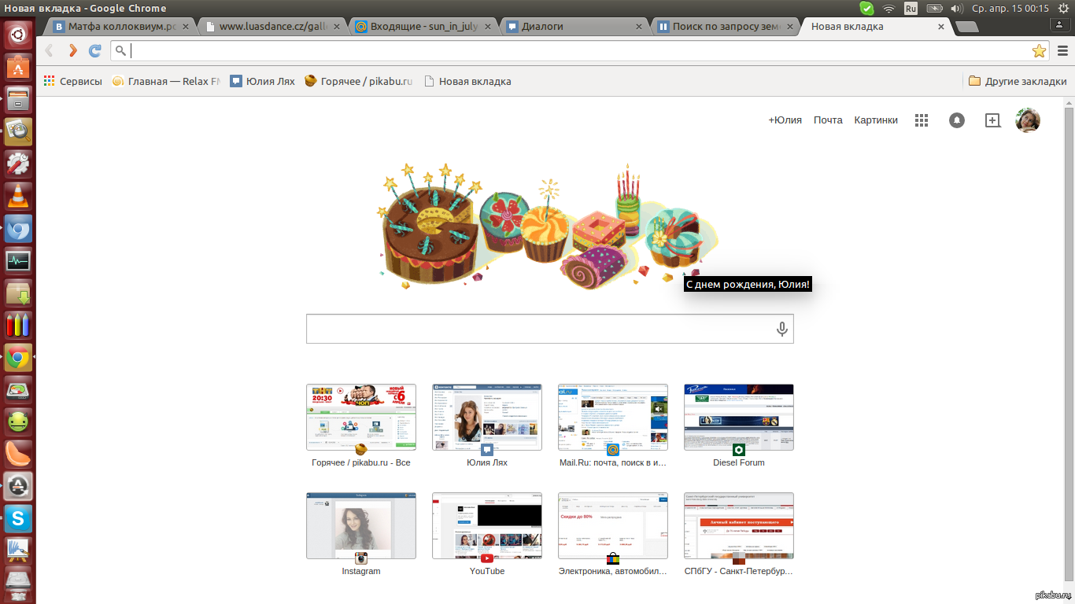The width and height of the screenshot is (1075, 604).
Task: Launch VLC media player from dock
Action: coord(18,196)
